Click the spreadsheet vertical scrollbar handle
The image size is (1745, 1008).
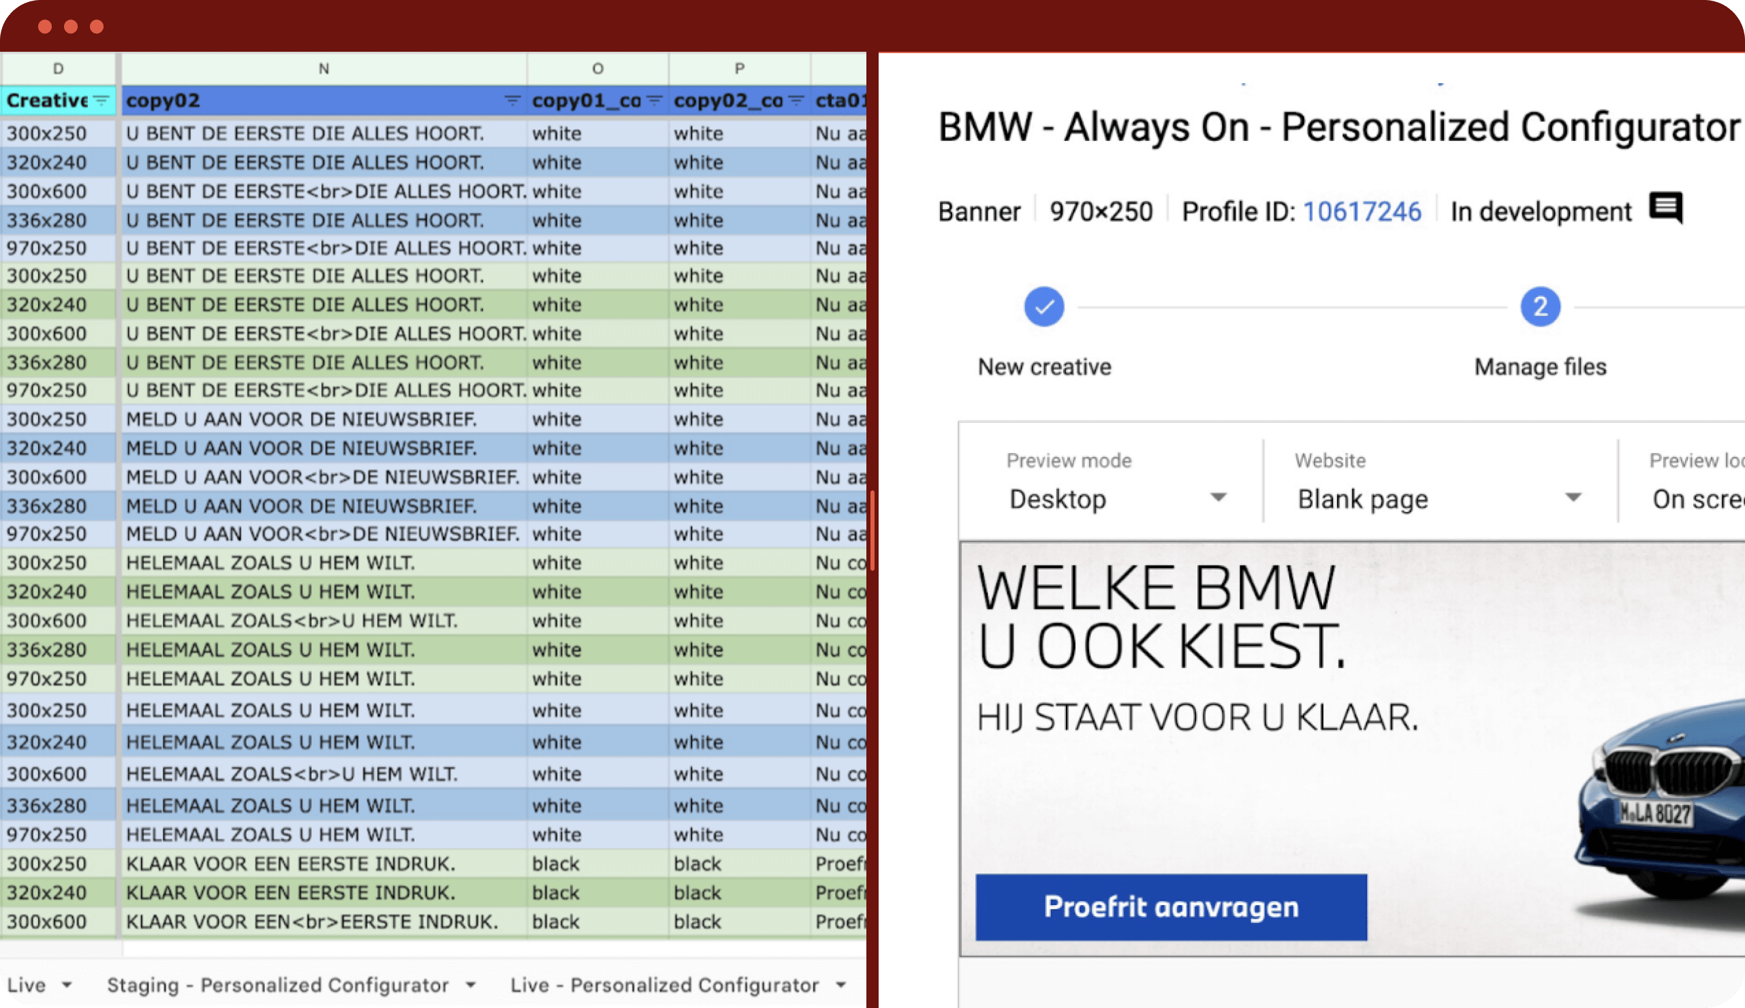(x=872, y=531)
